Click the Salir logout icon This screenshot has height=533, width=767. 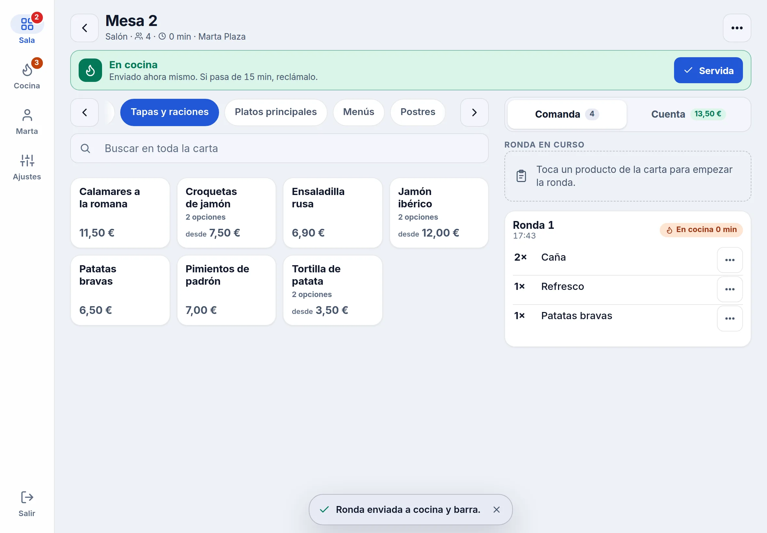(x=27, y=497)
